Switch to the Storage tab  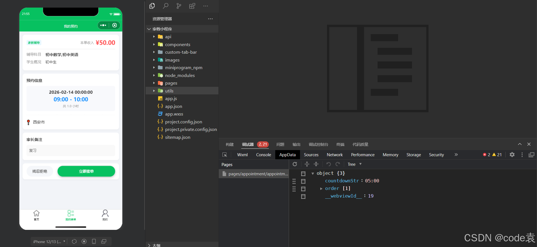click(x=414, y=155)
